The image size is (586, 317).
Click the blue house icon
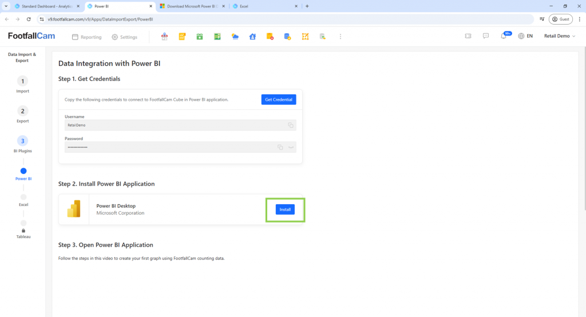click(x=252, y=36)
